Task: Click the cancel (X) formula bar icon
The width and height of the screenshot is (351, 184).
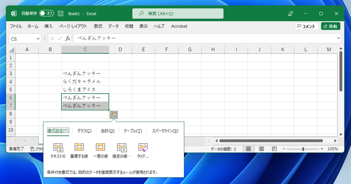Action: 52,38
